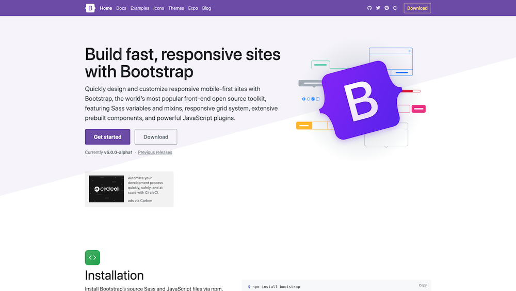
Task: Open the Icons nav item
Action: coord(158,8)
